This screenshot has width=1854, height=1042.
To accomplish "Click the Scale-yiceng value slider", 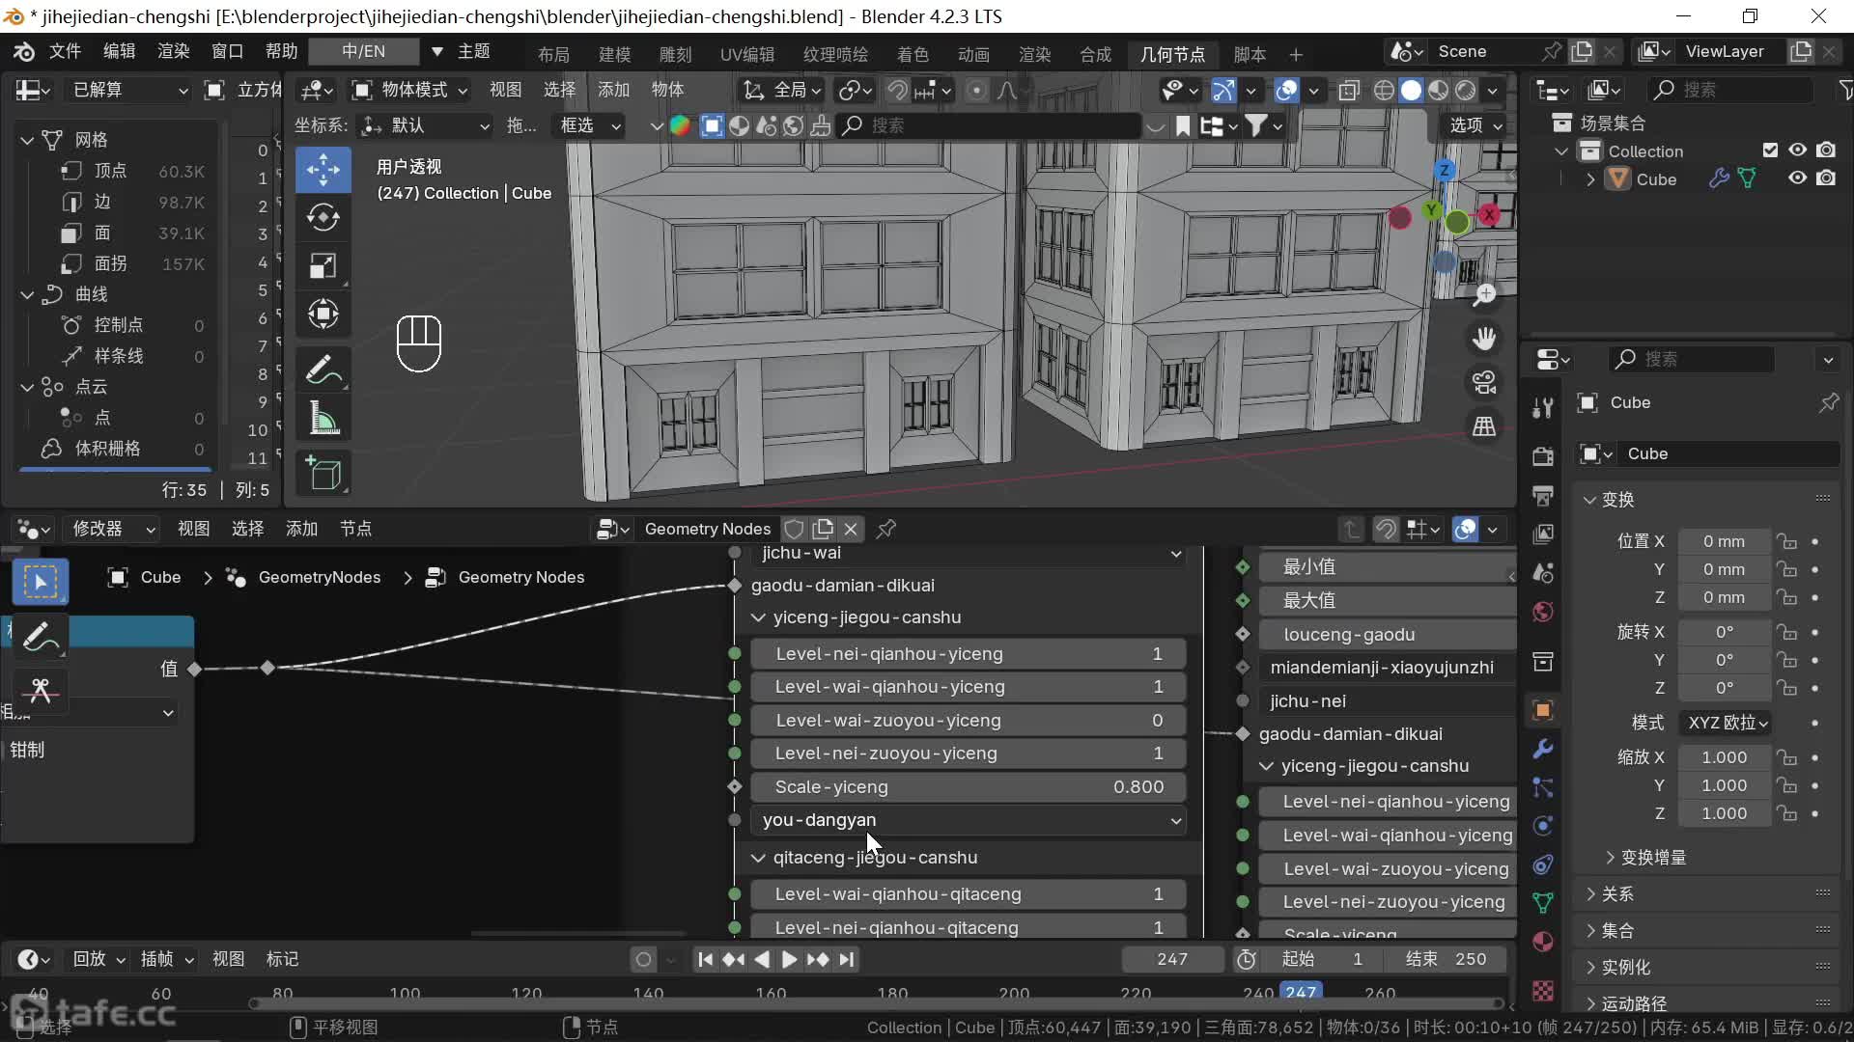I will pos(968,787).
